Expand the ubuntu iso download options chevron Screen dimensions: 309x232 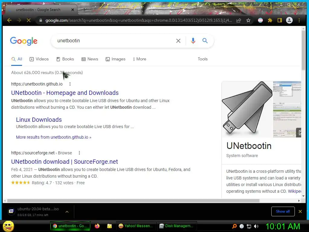point(67,212)
